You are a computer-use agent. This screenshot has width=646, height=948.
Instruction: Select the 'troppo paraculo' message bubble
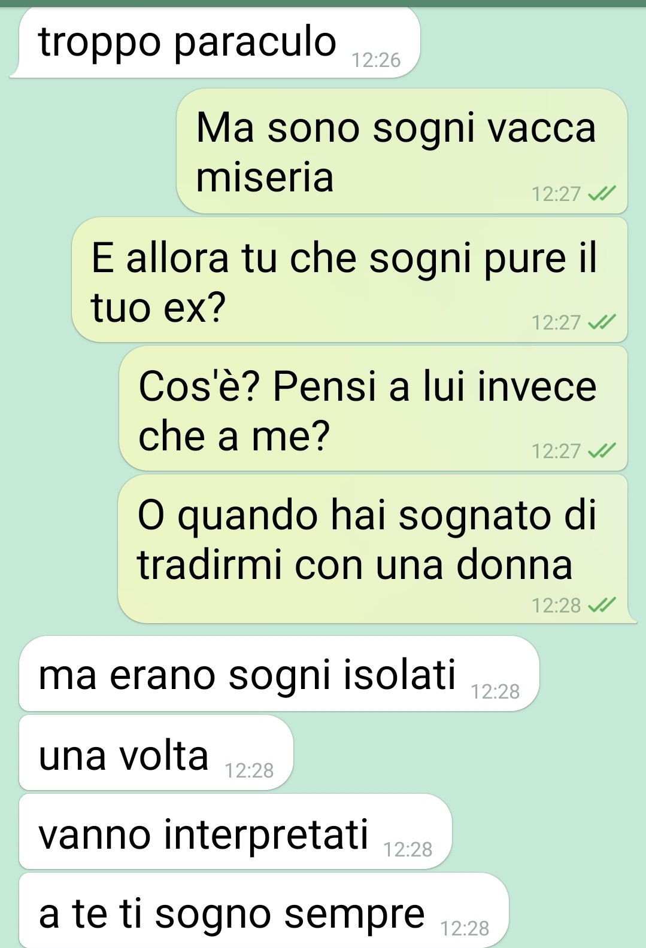click(x=216, y=42)
